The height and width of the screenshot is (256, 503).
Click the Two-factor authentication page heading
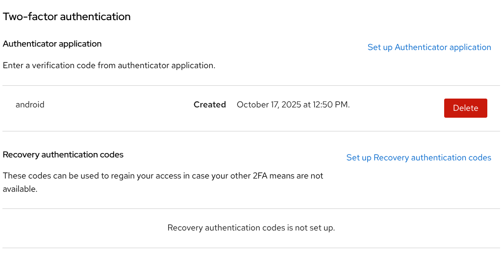[x=67, y=17]
